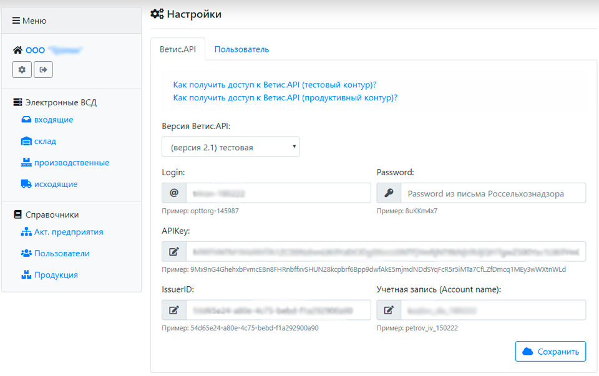The height and width of the screenshot is (376, 599).
Task: Open the производственные link
Action: [72, 163]
